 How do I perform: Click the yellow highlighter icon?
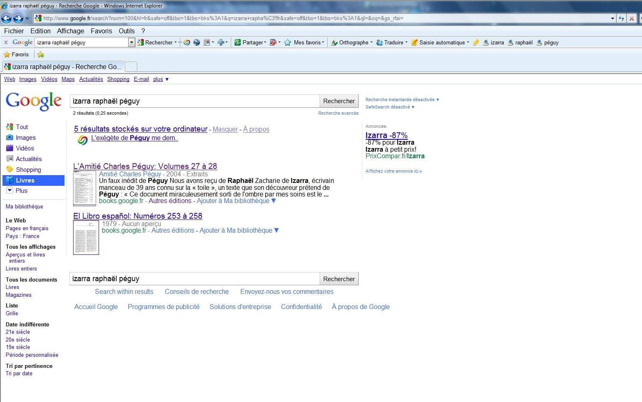click(x=476, y=42)
